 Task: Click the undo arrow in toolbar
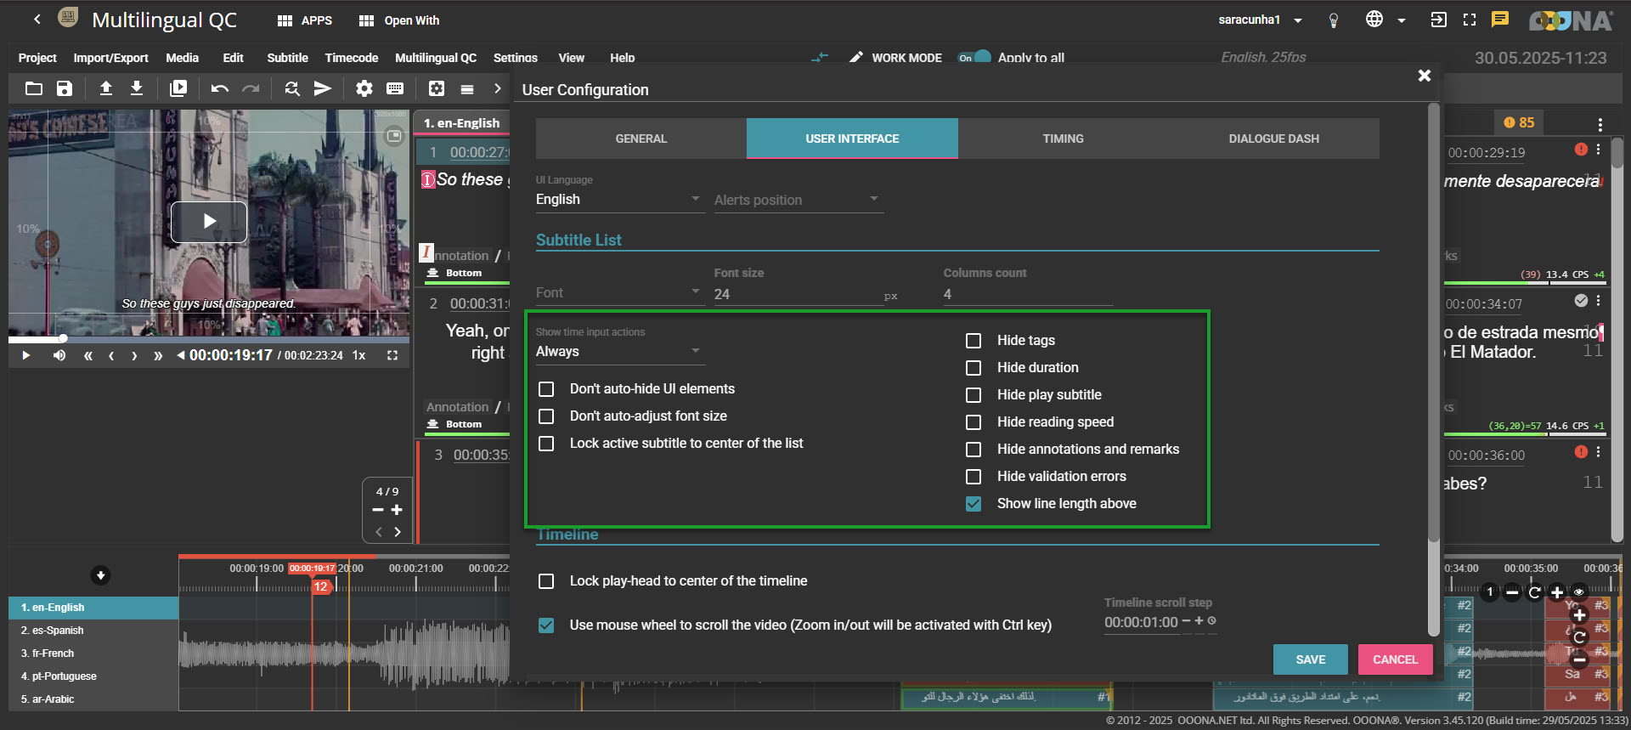tap(219, 88)
